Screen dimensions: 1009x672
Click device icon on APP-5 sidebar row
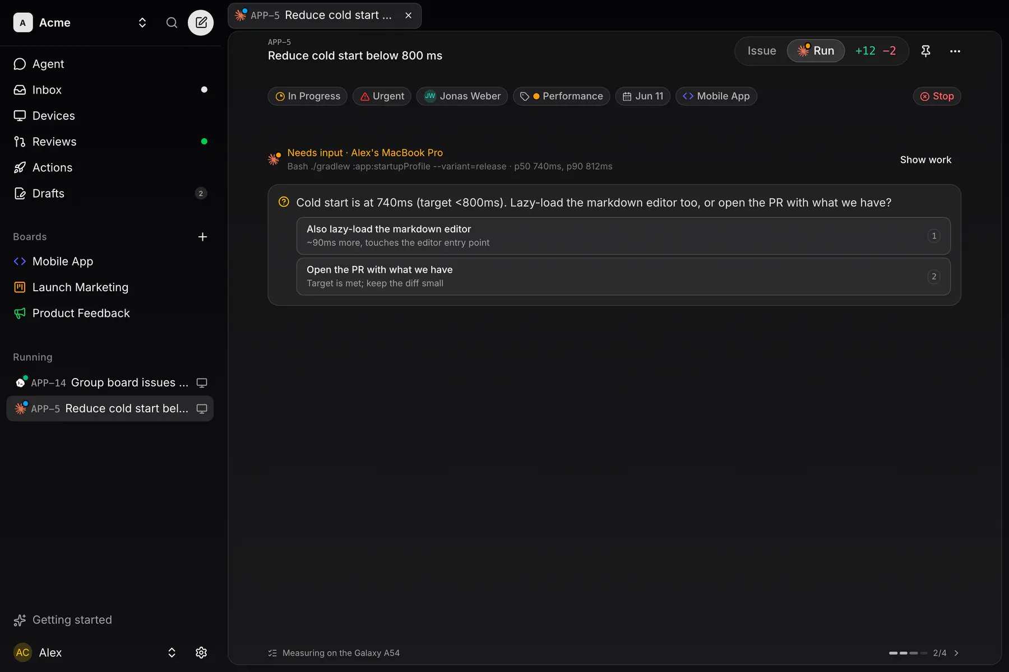coord(202,409)
